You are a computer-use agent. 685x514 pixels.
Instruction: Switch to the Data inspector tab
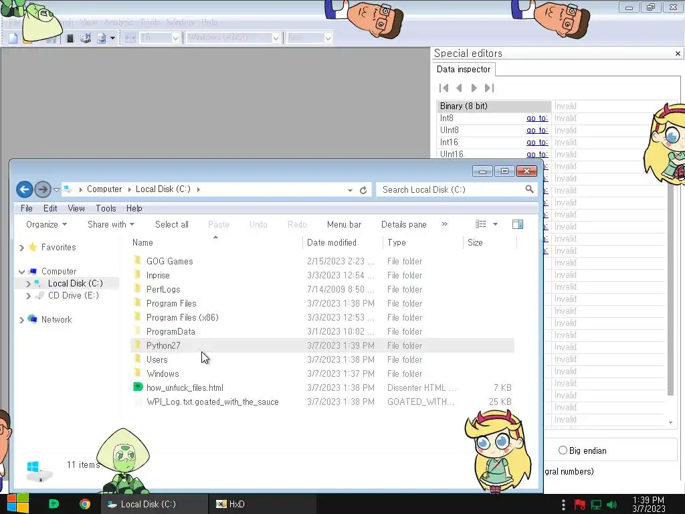(x=464, y=70)
